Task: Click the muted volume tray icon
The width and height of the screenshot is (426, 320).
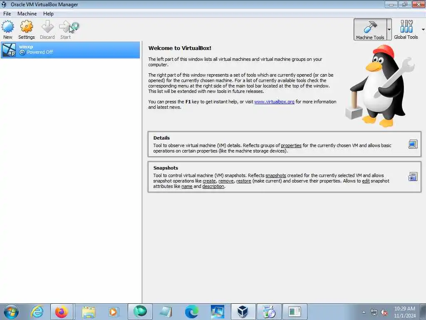Action: pos(384,312)
